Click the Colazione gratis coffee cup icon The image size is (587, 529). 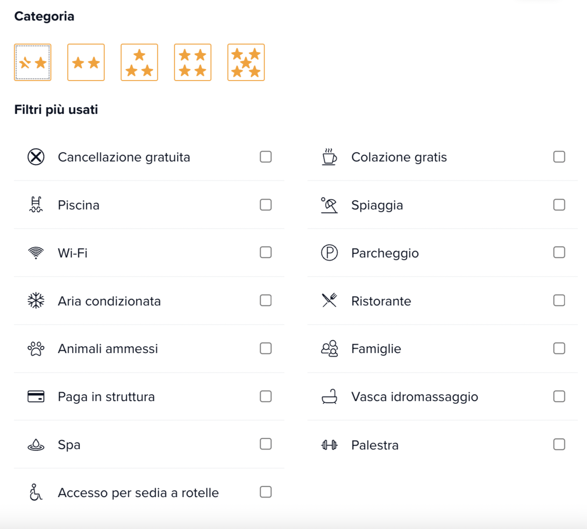tap(329, 157)
